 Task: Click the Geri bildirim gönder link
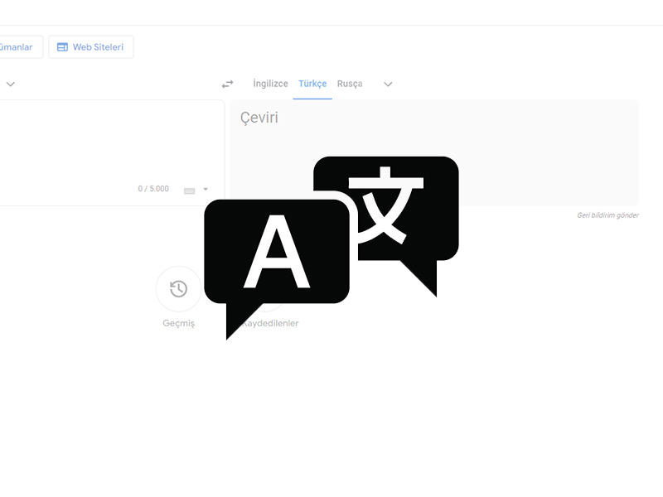(607, 215)
